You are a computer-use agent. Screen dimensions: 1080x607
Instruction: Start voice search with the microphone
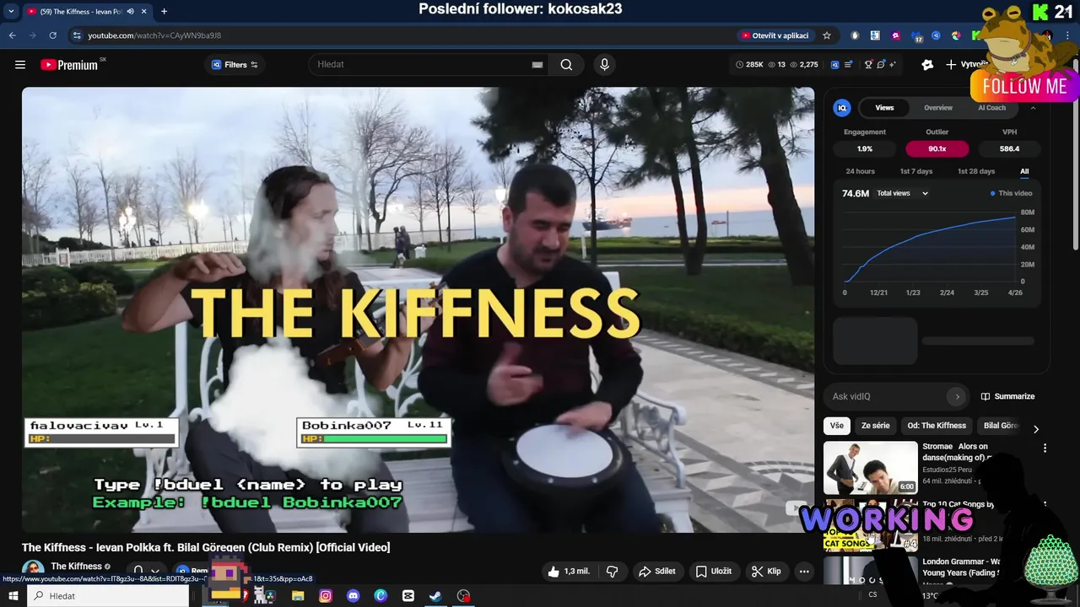pos(604,65)
